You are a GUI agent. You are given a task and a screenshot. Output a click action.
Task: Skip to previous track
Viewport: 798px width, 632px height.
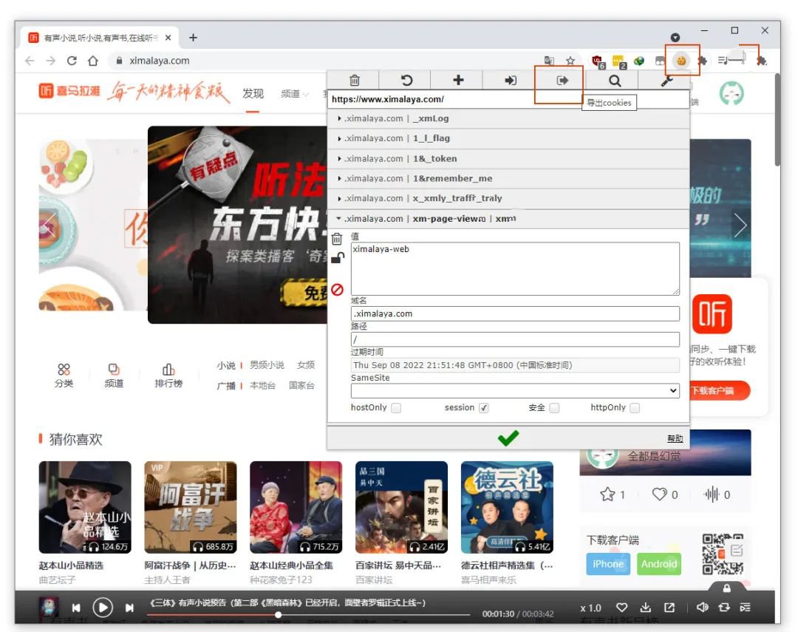pos(76,608)
